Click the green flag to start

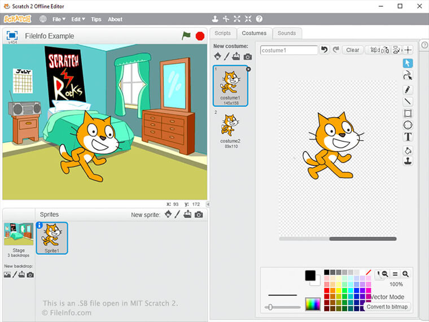186,36
